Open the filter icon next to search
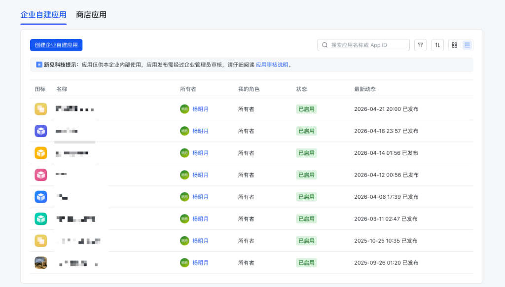Image resolution: width=505 pixels, height=287 pixels. [x=421, y=45]
